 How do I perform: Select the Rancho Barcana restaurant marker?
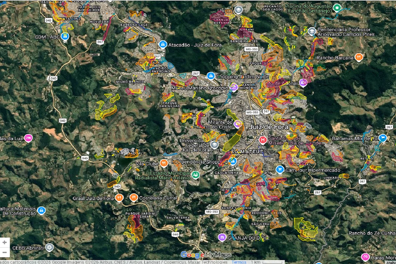click(359, 57)
